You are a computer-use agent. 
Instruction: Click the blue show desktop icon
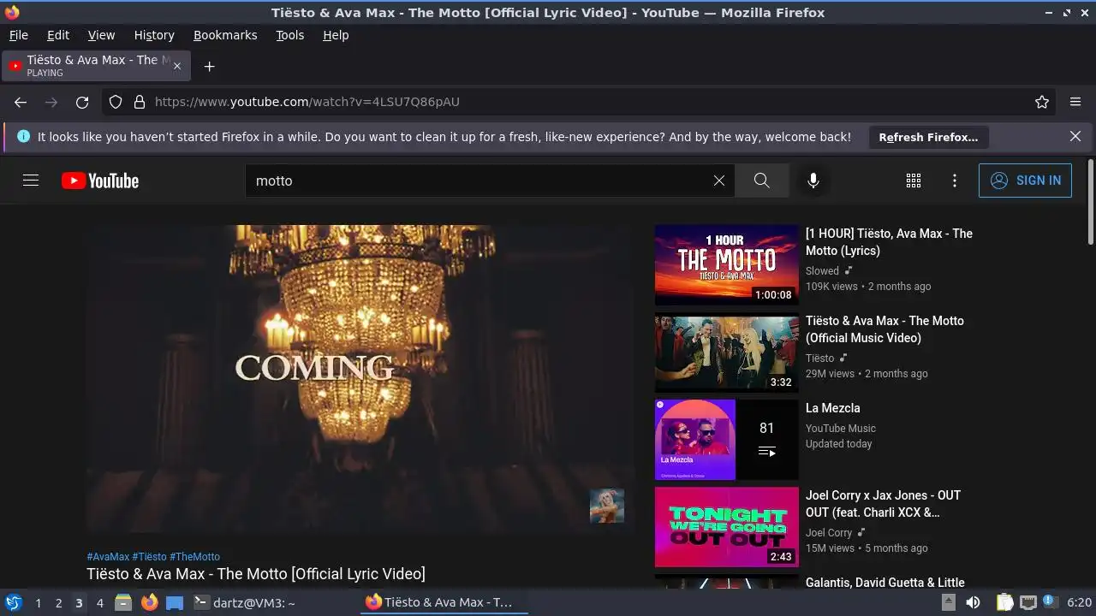pos(175,602)
